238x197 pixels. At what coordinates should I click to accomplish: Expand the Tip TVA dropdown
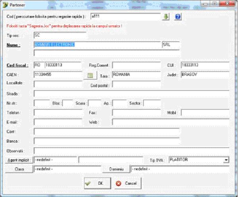(226, 160)
